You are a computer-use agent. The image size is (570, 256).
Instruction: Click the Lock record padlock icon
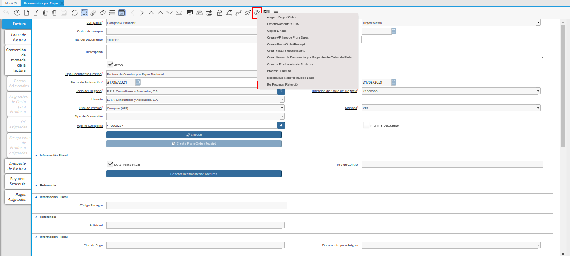point(220,13)
